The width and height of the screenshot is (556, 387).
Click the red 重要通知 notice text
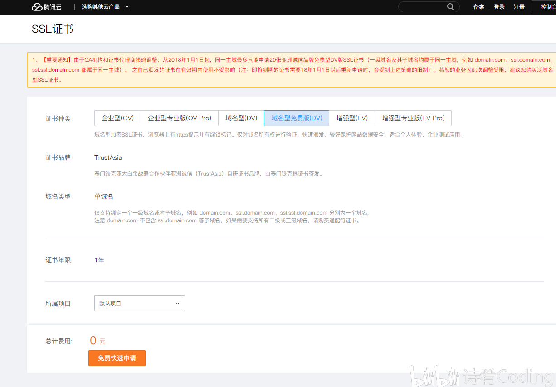click(293, 69)
